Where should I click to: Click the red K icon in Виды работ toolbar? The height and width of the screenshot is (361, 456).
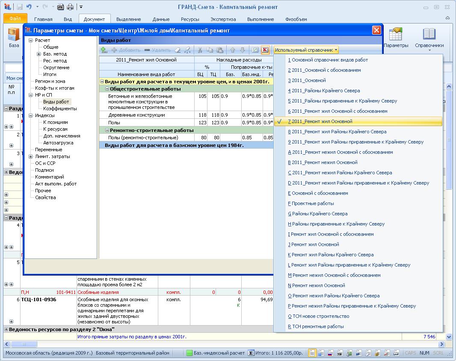pyautogui.click(x=265, y=50)
